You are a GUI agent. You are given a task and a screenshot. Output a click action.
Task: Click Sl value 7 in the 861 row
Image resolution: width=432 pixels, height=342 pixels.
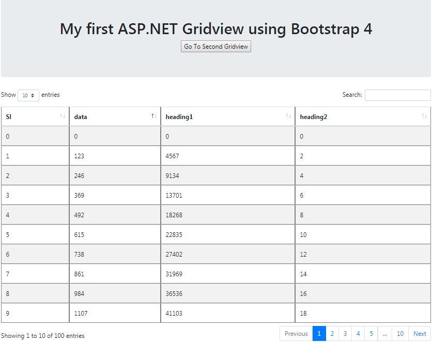35,274
